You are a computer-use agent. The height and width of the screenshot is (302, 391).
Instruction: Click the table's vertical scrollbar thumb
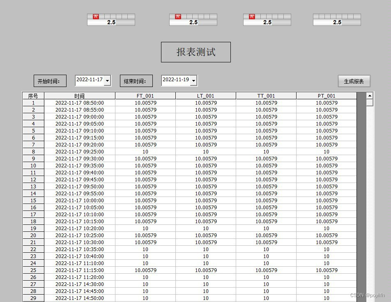[370, 103]
